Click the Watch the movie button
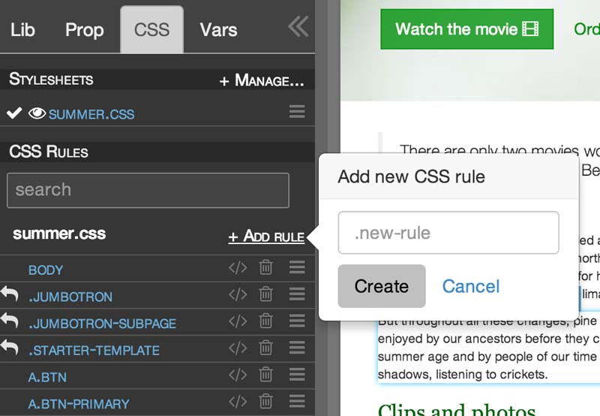This screenshot has height=416, width=600. coord(466,29)
